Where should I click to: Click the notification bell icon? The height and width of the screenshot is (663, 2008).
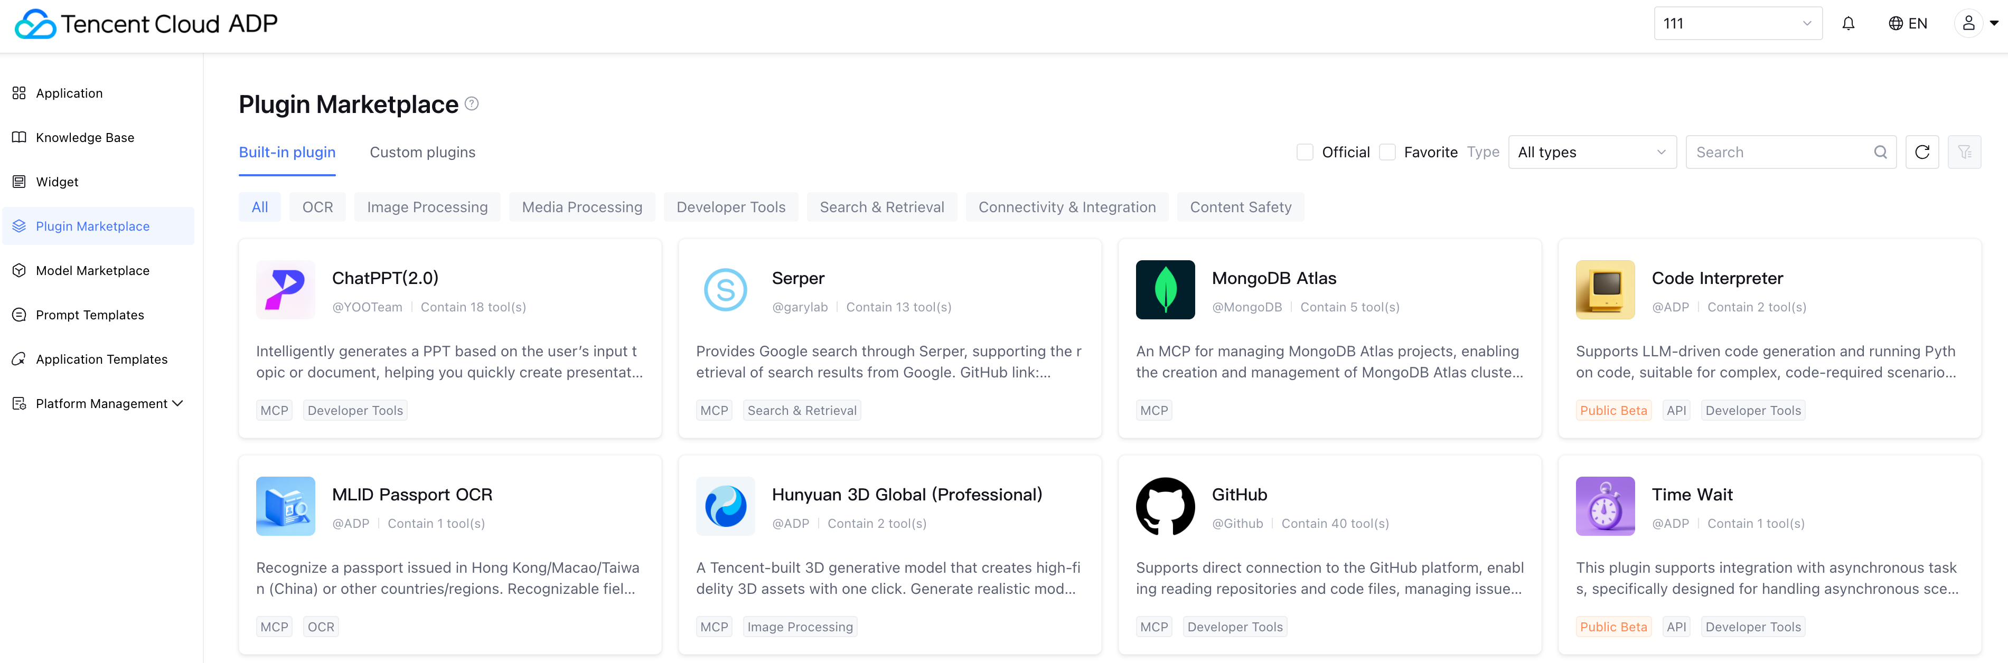pyautogui.click(x=1848, y=23)
